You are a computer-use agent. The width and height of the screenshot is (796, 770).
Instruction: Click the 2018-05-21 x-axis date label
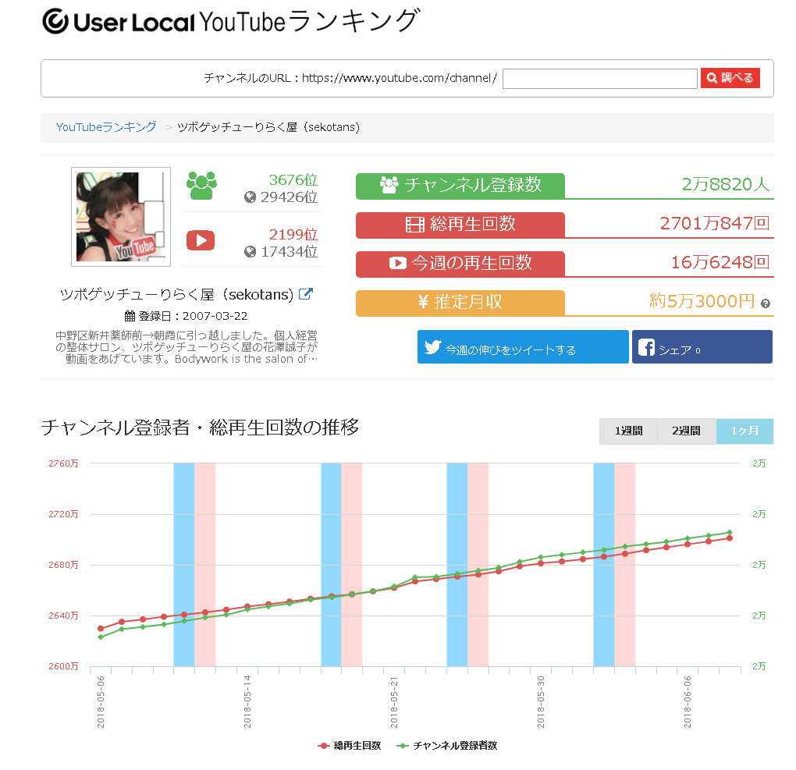click(394, 702)
